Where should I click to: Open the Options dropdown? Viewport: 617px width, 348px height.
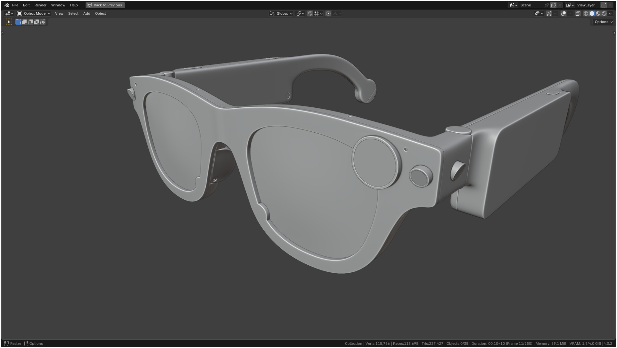(603, 22)
